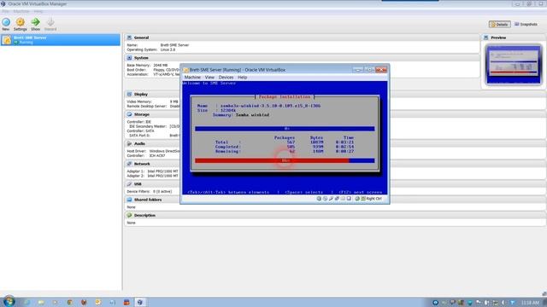The width and height of the screenshot is (547, 307).
Task: Click the Right Ctrl host key label
Action: coord(374,199)
